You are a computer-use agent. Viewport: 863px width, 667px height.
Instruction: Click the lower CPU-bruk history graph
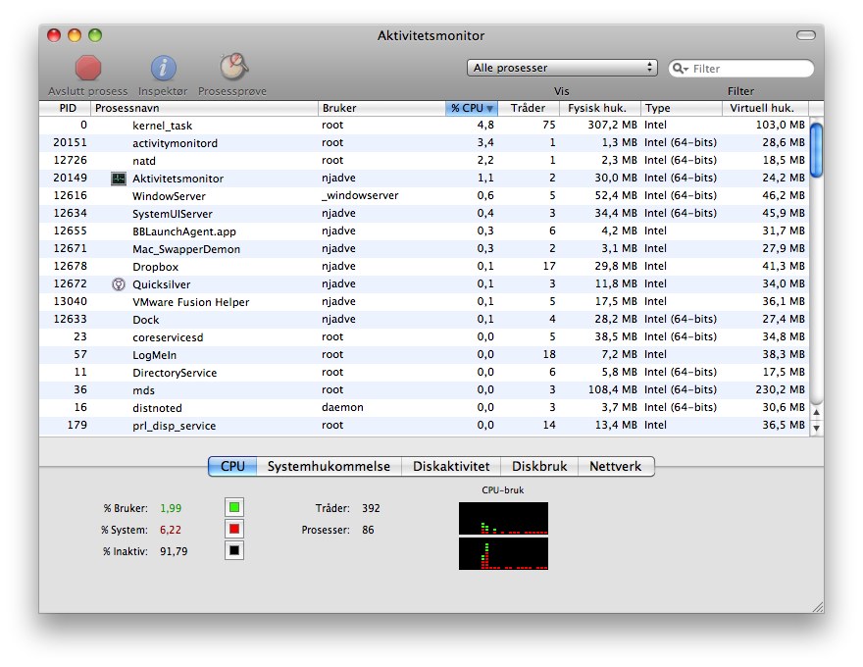504,553
